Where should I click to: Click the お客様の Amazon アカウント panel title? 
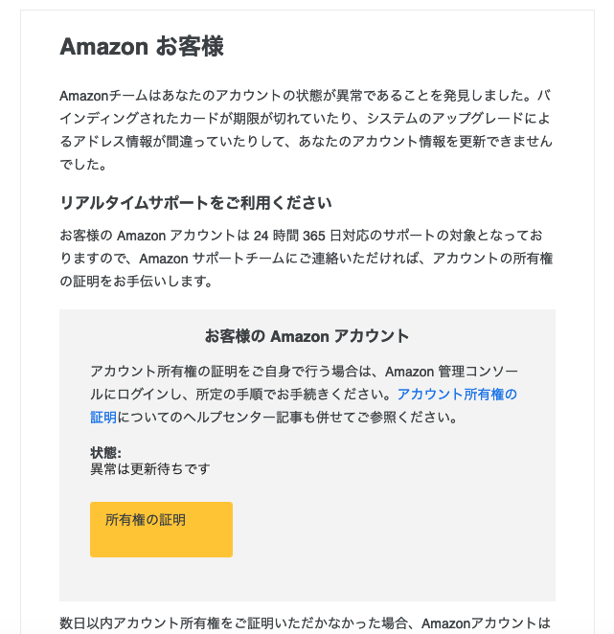click(307, 336)
